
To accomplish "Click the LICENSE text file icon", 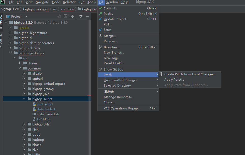I will tap(34, 119).
